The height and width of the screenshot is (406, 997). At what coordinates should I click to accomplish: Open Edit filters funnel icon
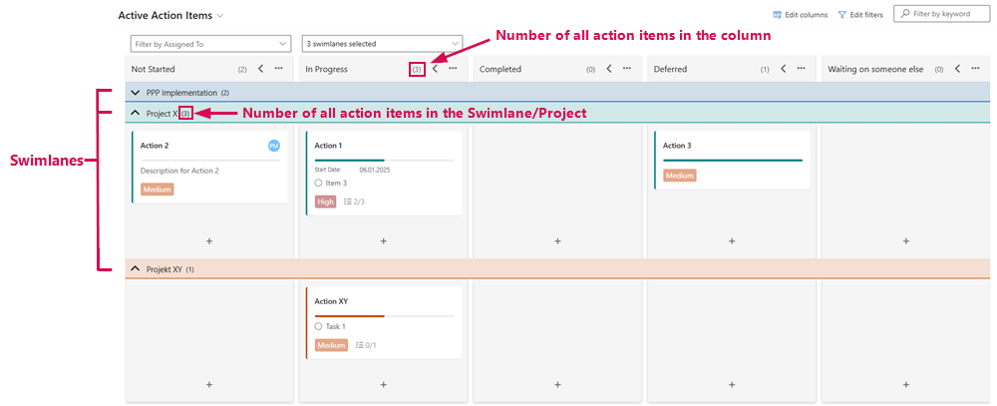842,15
